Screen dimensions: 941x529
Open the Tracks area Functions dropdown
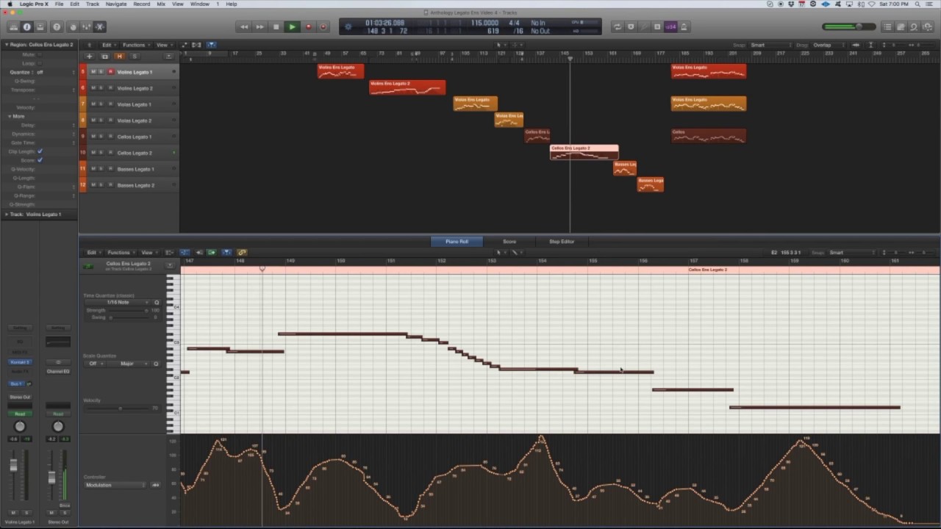click(x=136, y=45)
